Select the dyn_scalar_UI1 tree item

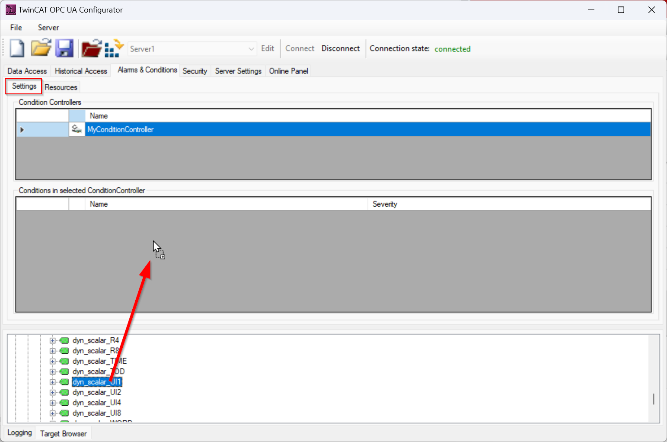click(97, 382)
